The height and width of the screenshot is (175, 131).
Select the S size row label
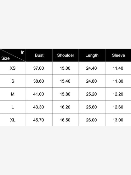tap(13, 81)
